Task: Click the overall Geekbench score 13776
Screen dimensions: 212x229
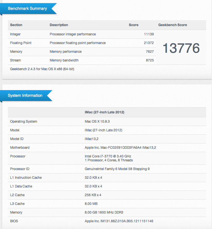Action: click(181, 48)
